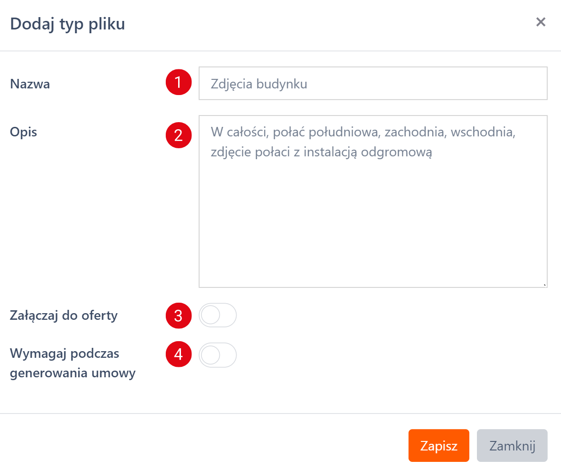The image size is (561, 469).
Task: Click the 'Załączaj do oferty' label text
Action: tap(64, 315)
